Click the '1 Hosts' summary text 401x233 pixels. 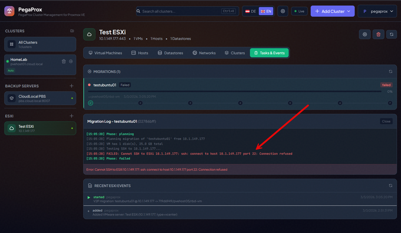157,39
